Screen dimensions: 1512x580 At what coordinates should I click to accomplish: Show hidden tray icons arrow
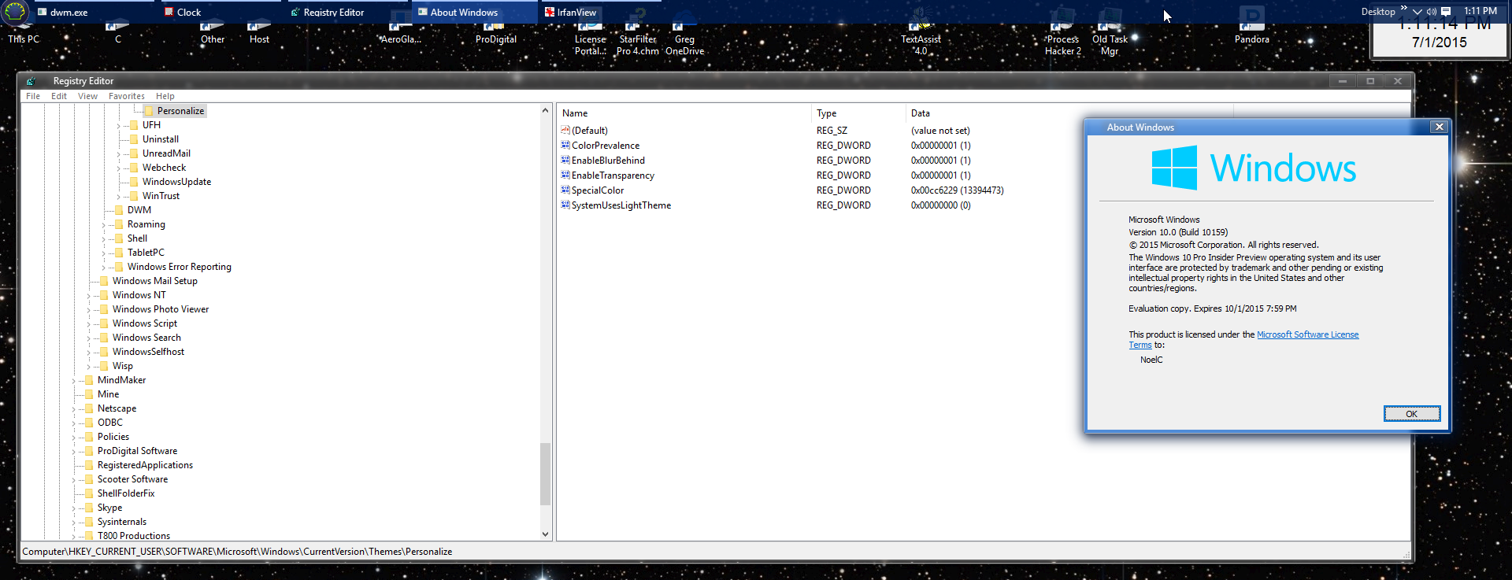point(1417,12)
